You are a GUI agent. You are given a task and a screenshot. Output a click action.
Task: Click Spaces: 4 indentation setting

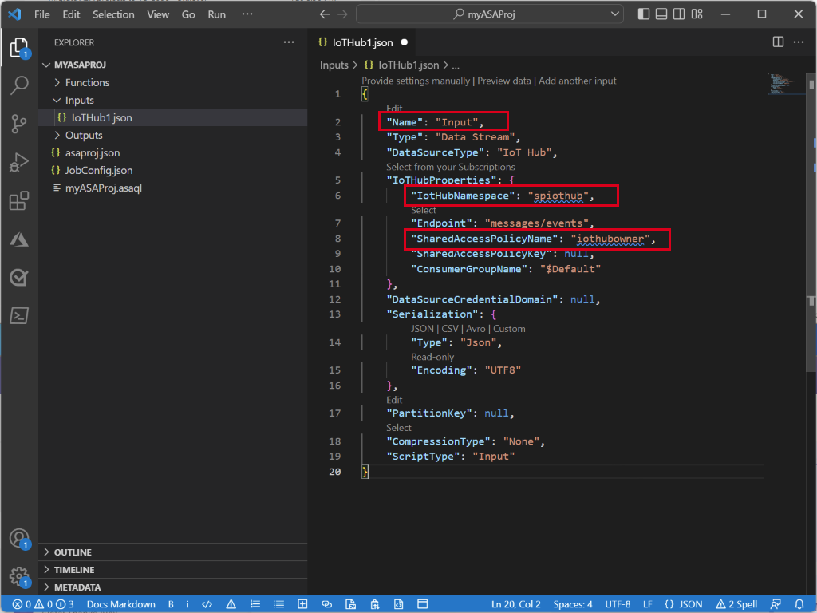(572, 604)
